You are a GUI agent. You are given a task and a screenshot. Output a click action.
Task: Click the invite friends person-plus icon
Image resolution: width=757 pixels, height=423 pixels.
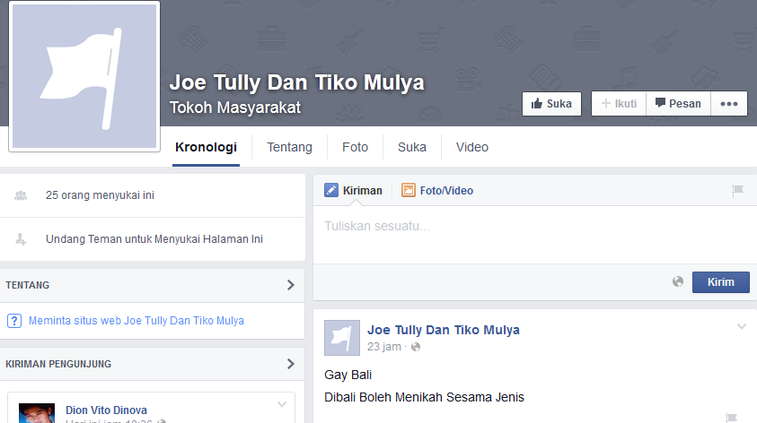(21, 239)
